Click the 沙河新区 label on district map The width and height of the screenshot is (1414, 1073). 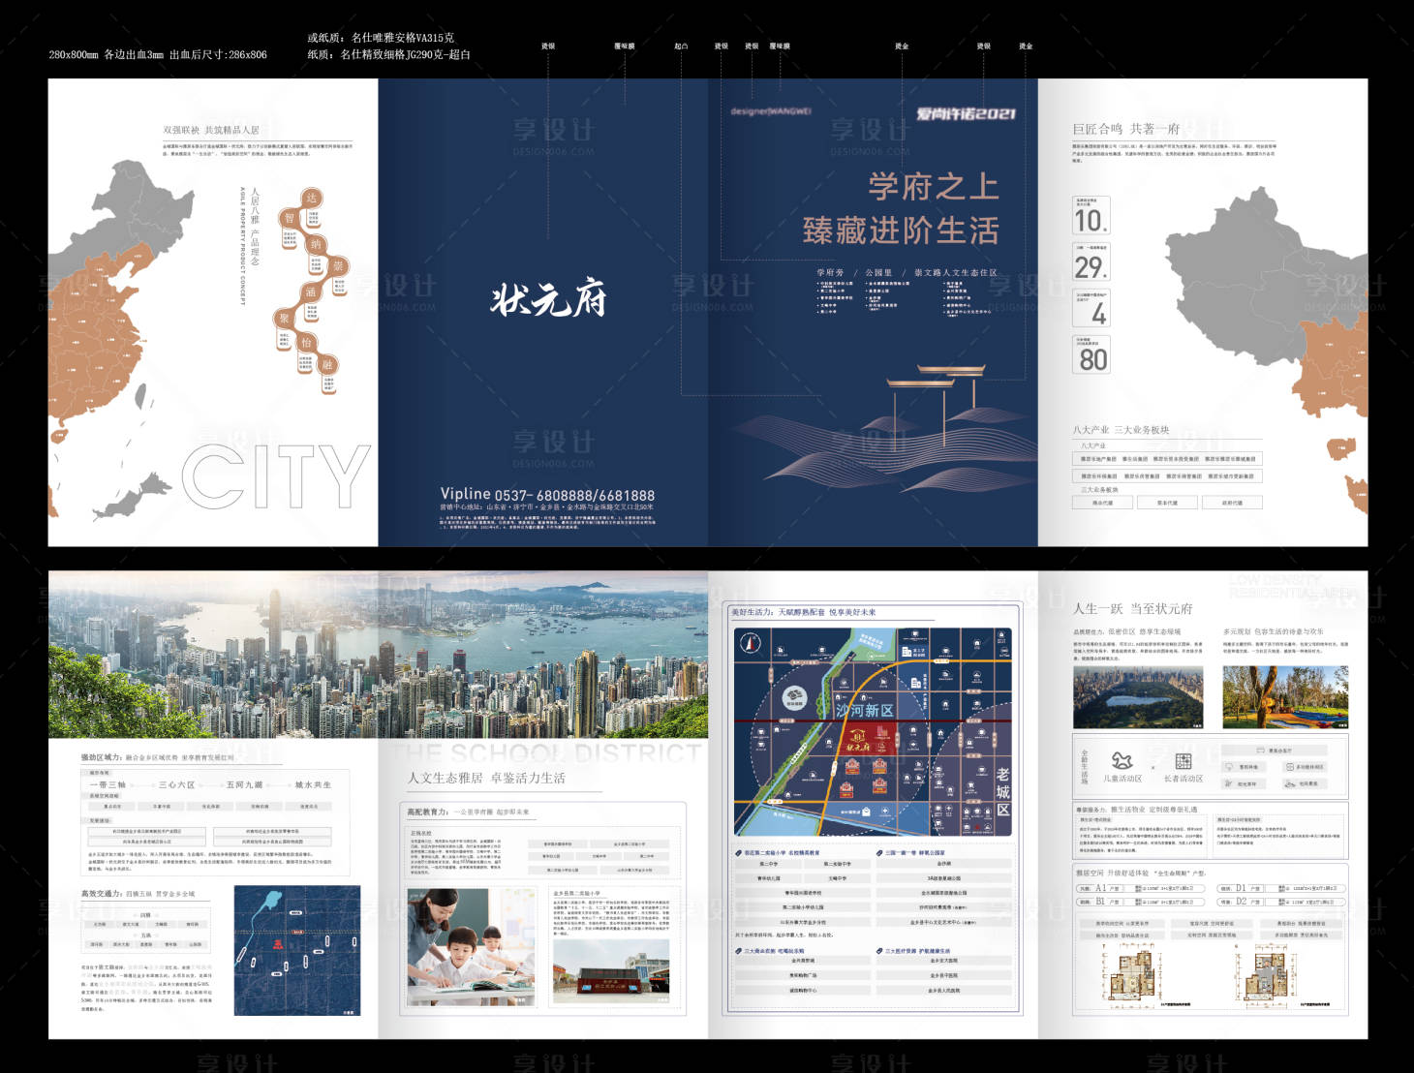[x=865, y=710]
